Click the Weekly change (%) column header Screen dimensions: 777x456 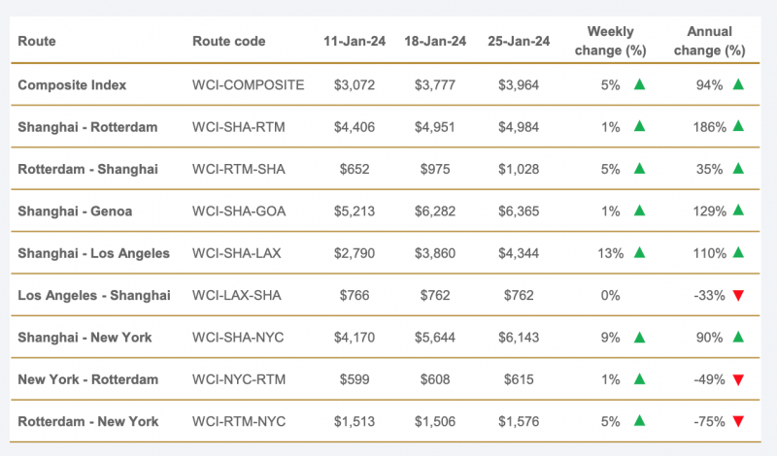point(611,41)
